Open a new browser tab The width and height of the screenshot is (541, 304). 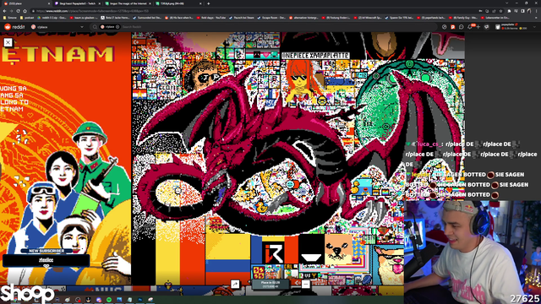point(209,3)
